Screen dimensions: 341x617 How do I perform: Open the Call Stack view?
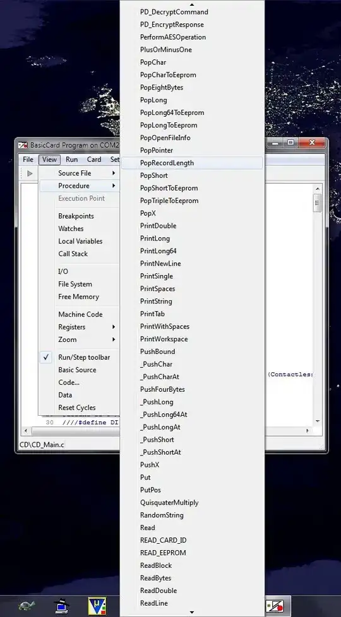click(73, 254)
